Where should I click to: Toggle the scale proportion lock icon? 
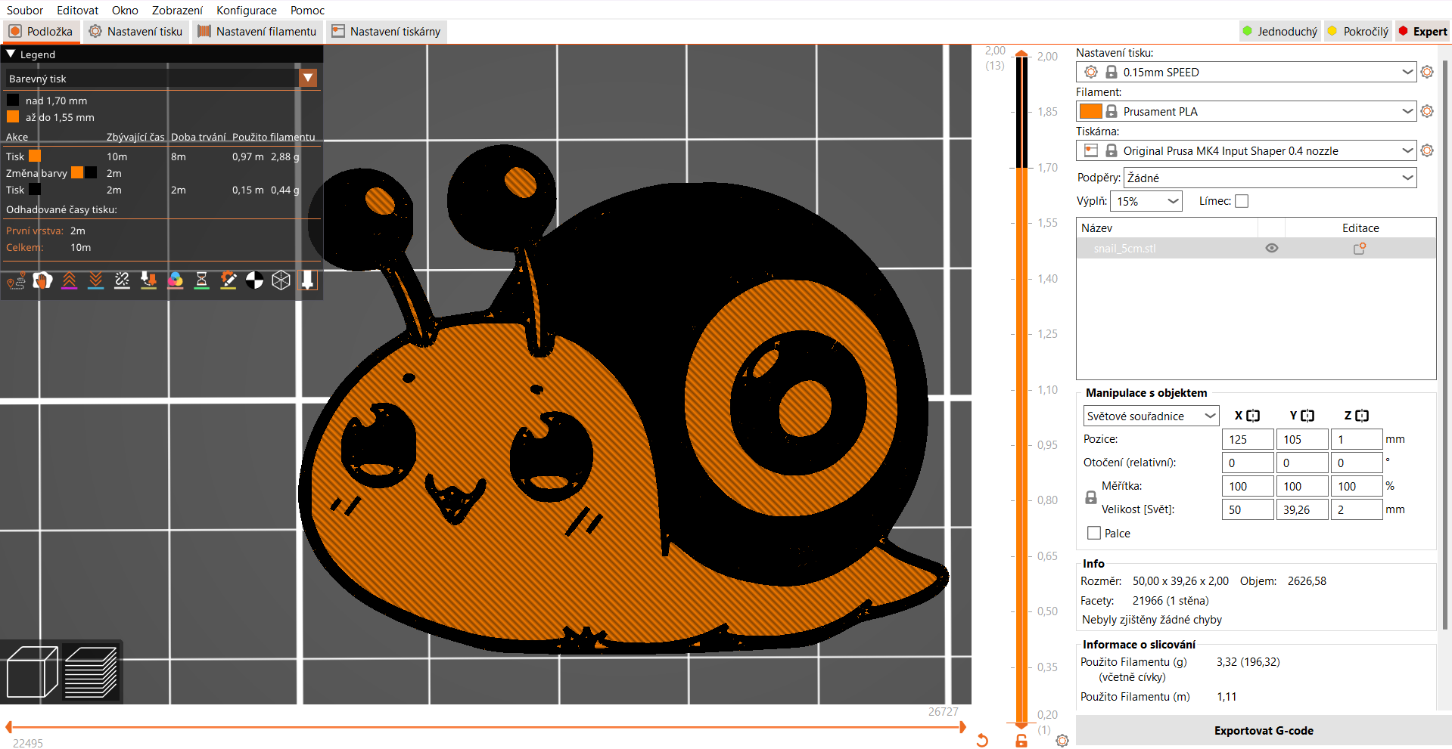[1091, 497]
